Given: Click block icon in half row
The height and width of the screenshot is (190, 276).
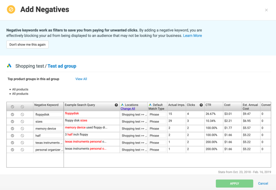Looking at the screenshot, I should click(x=22, y=135).
